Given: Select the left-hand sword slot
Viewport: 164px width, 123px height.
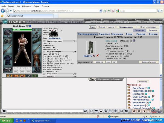Looking at the screenshot, I should 8,49.
